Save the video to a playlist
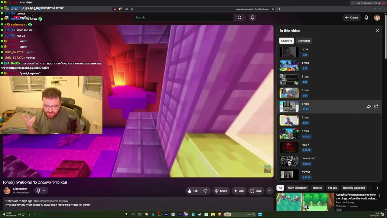 point(256,191)
